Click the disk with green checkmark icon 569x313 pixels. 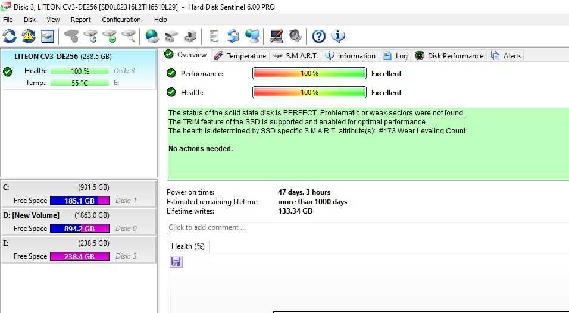110,36
